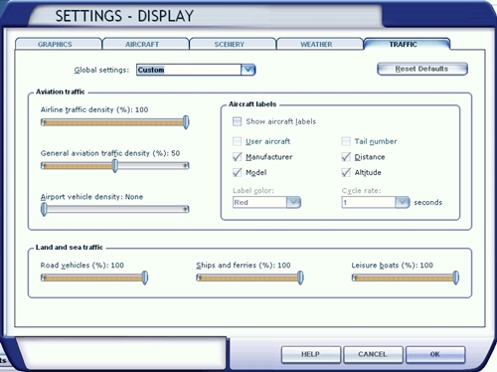Viewport: 497px width, 372px height.
Task: Open the Label color dropdown
Action: click(x=266, y=202)
